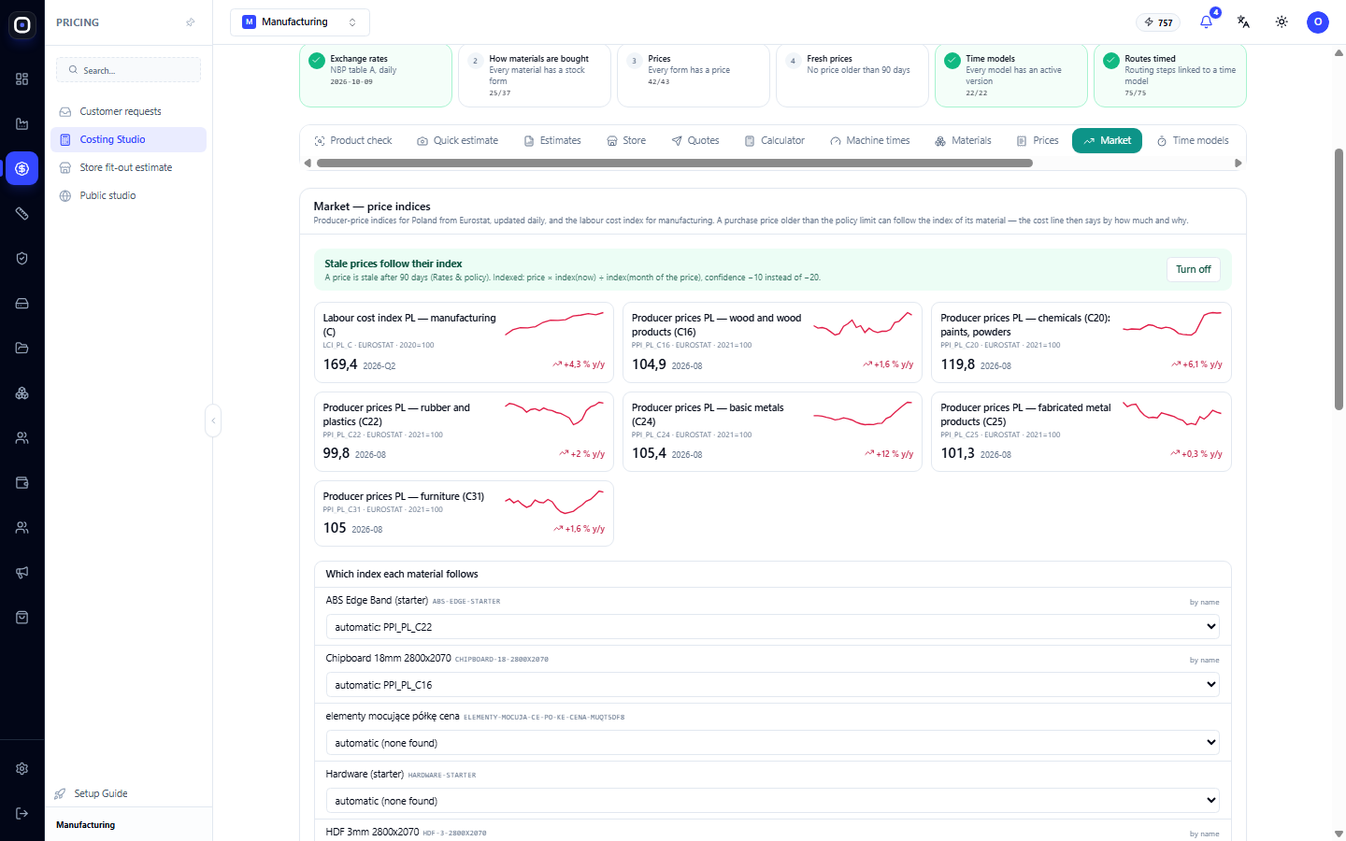The height and width of the screenshot is (841, 1346).
Task: Open the Exchange rates checklist card
Action: 376,75
